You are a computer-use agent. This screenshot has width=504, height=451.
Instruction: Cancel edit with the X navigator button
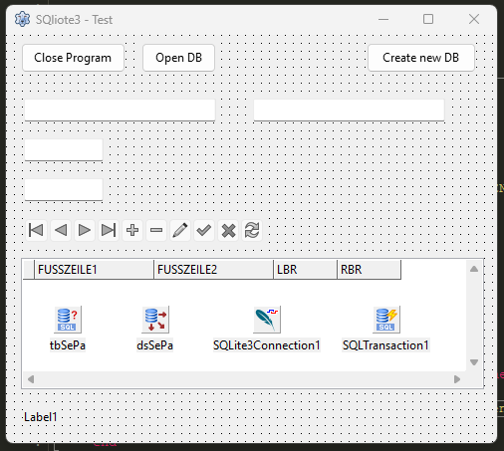(228, 230)
